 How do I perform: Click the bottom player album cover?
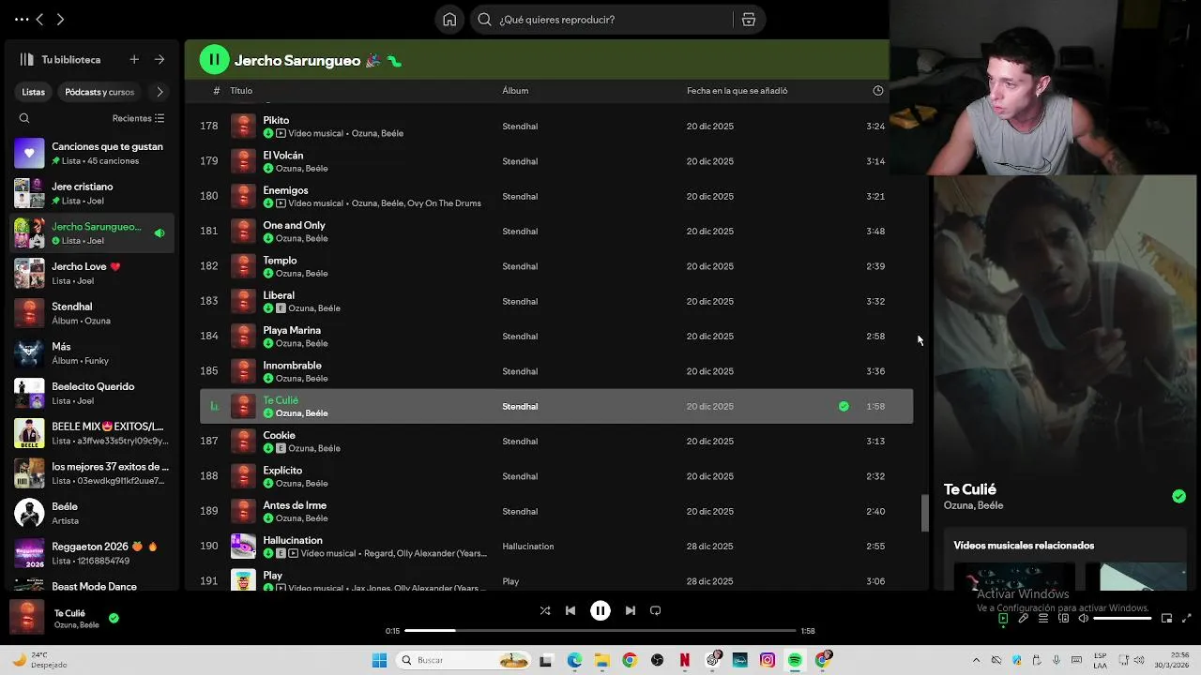27,618
